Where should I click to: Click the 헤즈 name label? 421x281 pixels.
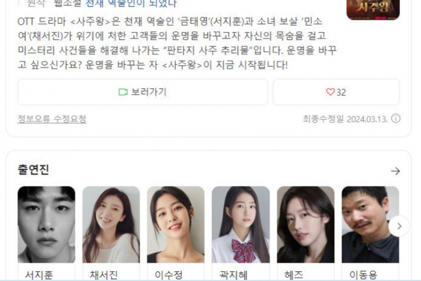(293, 275)
